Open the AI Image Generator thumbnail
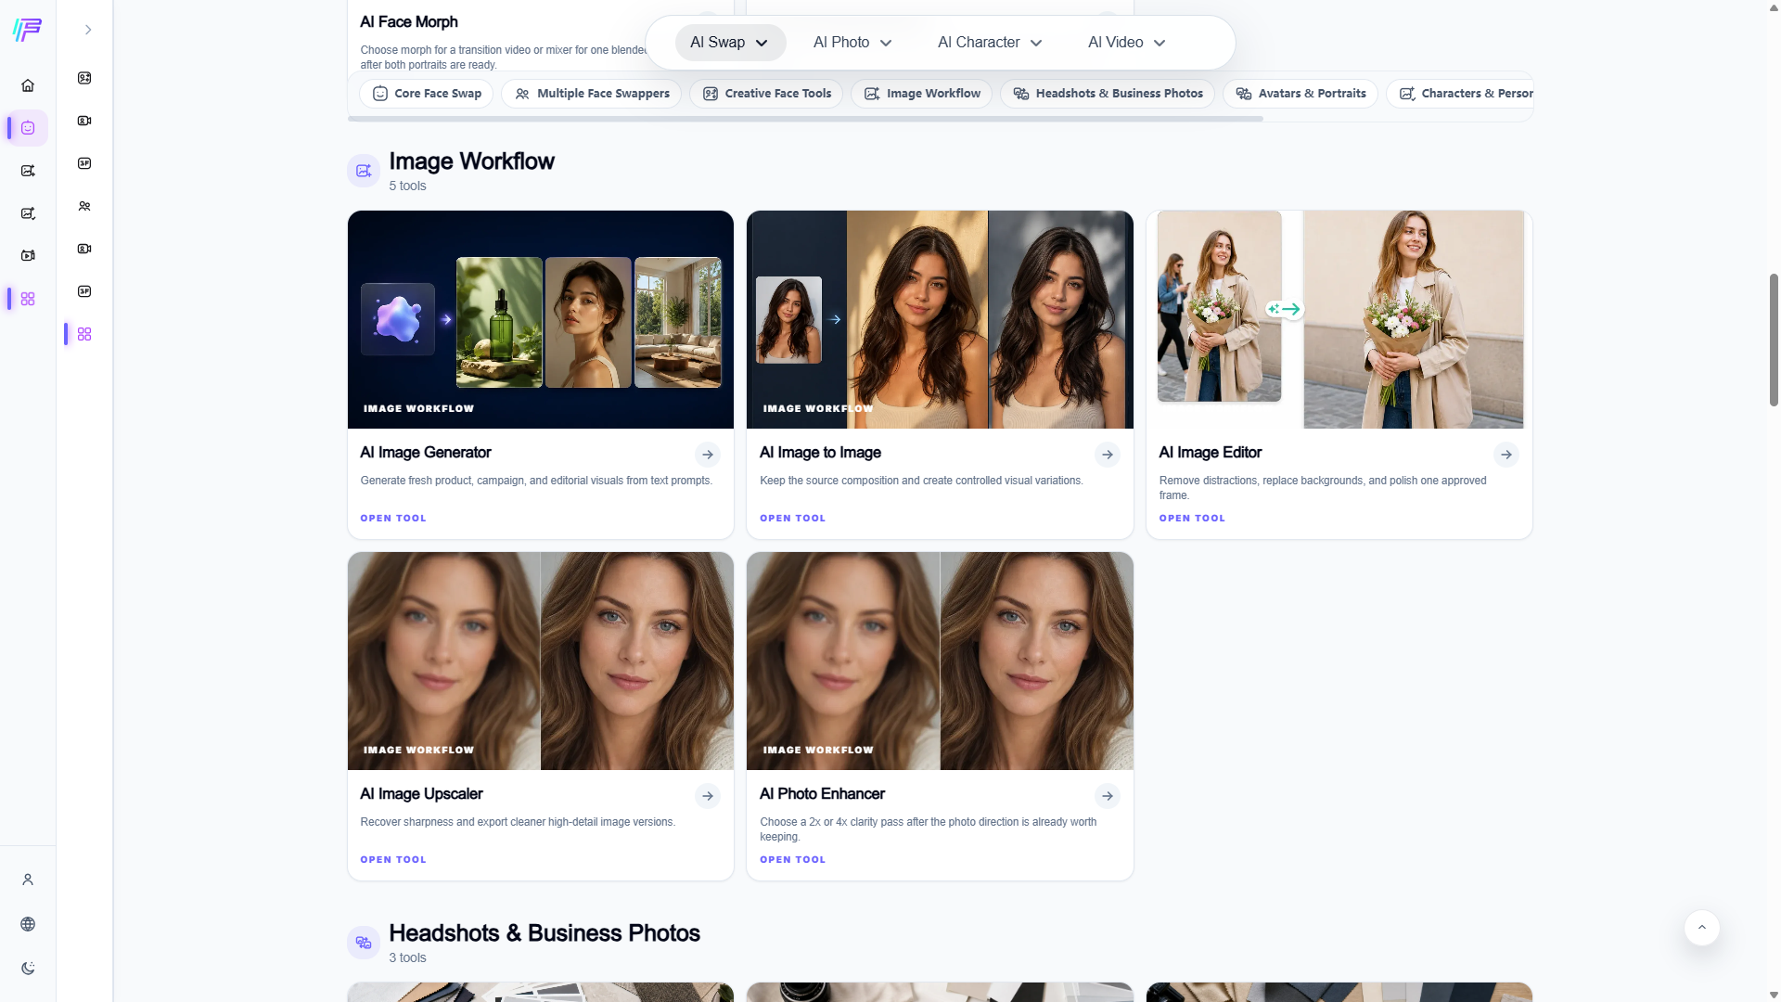The image size is (1781, 1002). tap(541, 319)
